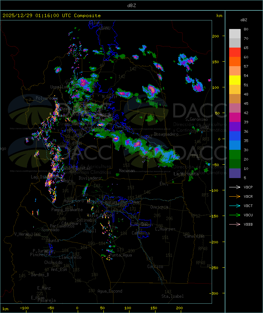Click the orange VBCR arrow icon

pyautogui.click(x=235, y=196)
